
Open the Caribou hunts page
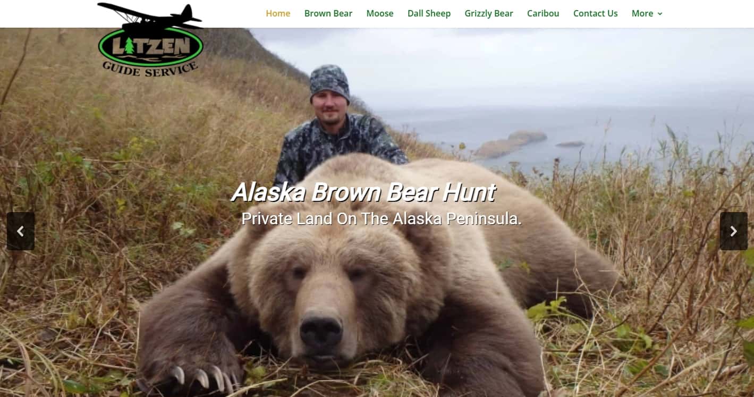coord(543,13)
